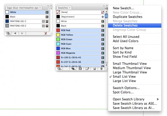This screenshot has width=167, height=116.
Task: Click RGB mode icon on RGB Red row
Action: pyautogui.click(x=103, y=31)
